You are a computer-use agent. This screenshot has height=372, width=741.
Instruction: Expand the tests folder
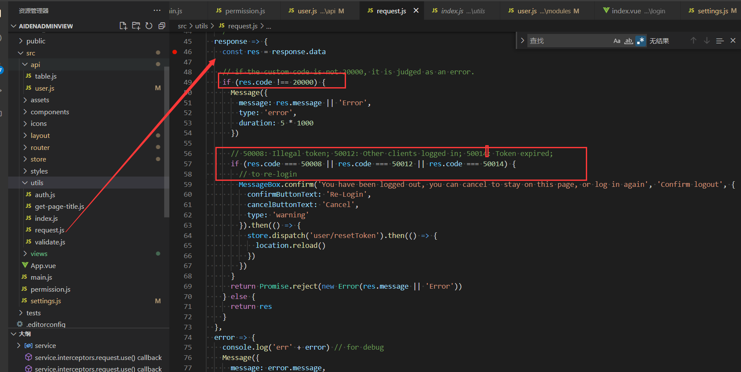click(33, 313)
